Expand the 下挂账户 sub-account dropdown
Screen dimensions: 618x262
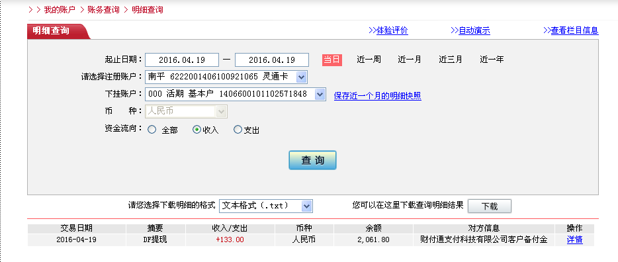click(236, 94)
